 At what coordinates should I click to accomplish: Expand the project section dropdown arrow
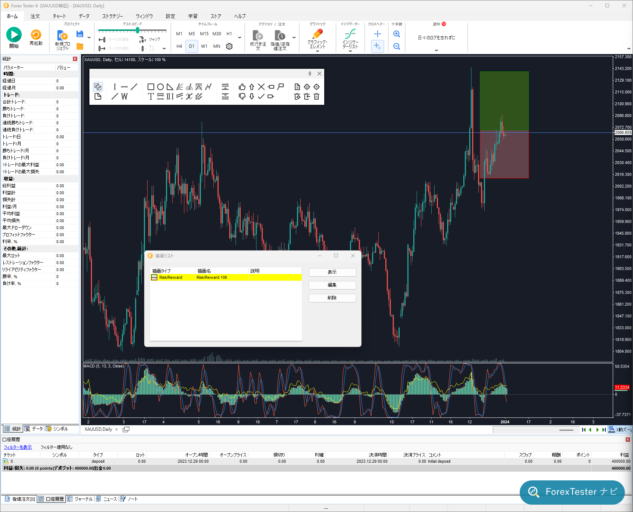(89, 38)
